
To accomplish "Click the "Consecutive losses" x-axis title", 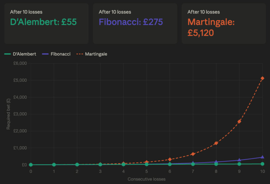I will pos(147,179).
